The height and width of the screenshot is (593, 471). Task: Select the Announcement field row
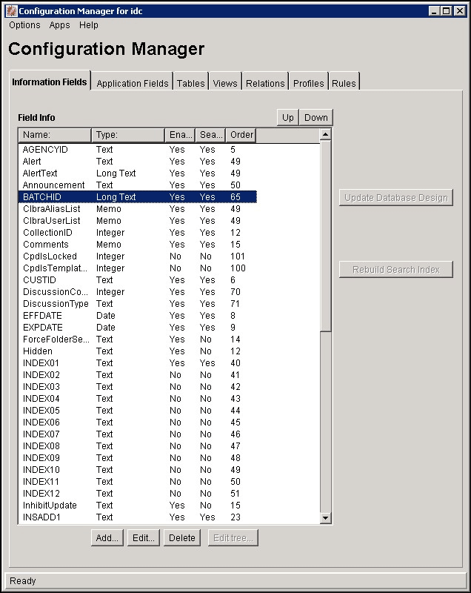[138, 185]
